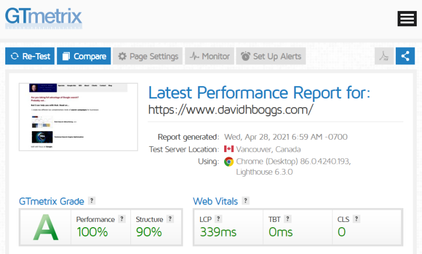Click the grade A letter
The image size is (422, 254).
pos(46,228)
